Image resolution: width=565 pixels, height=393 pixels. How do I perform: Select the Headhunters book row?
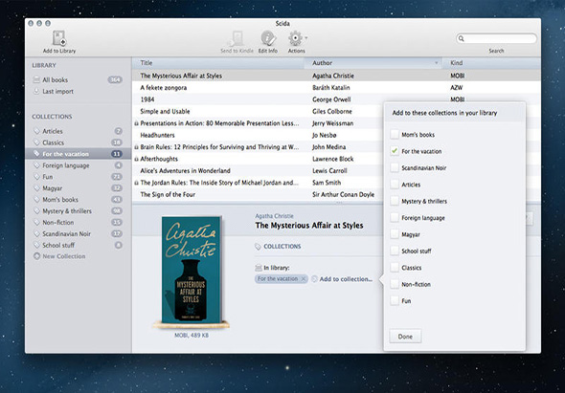(258, 135)
